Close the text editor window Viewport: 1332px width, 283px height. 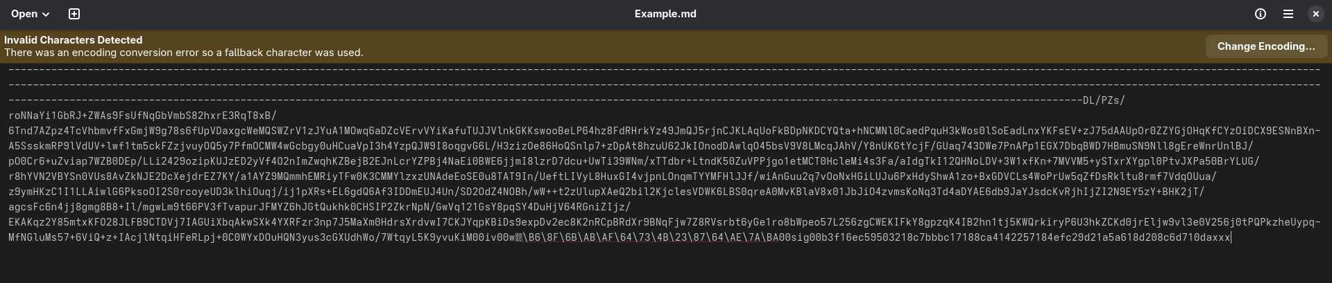click(x=1315, y=14)
